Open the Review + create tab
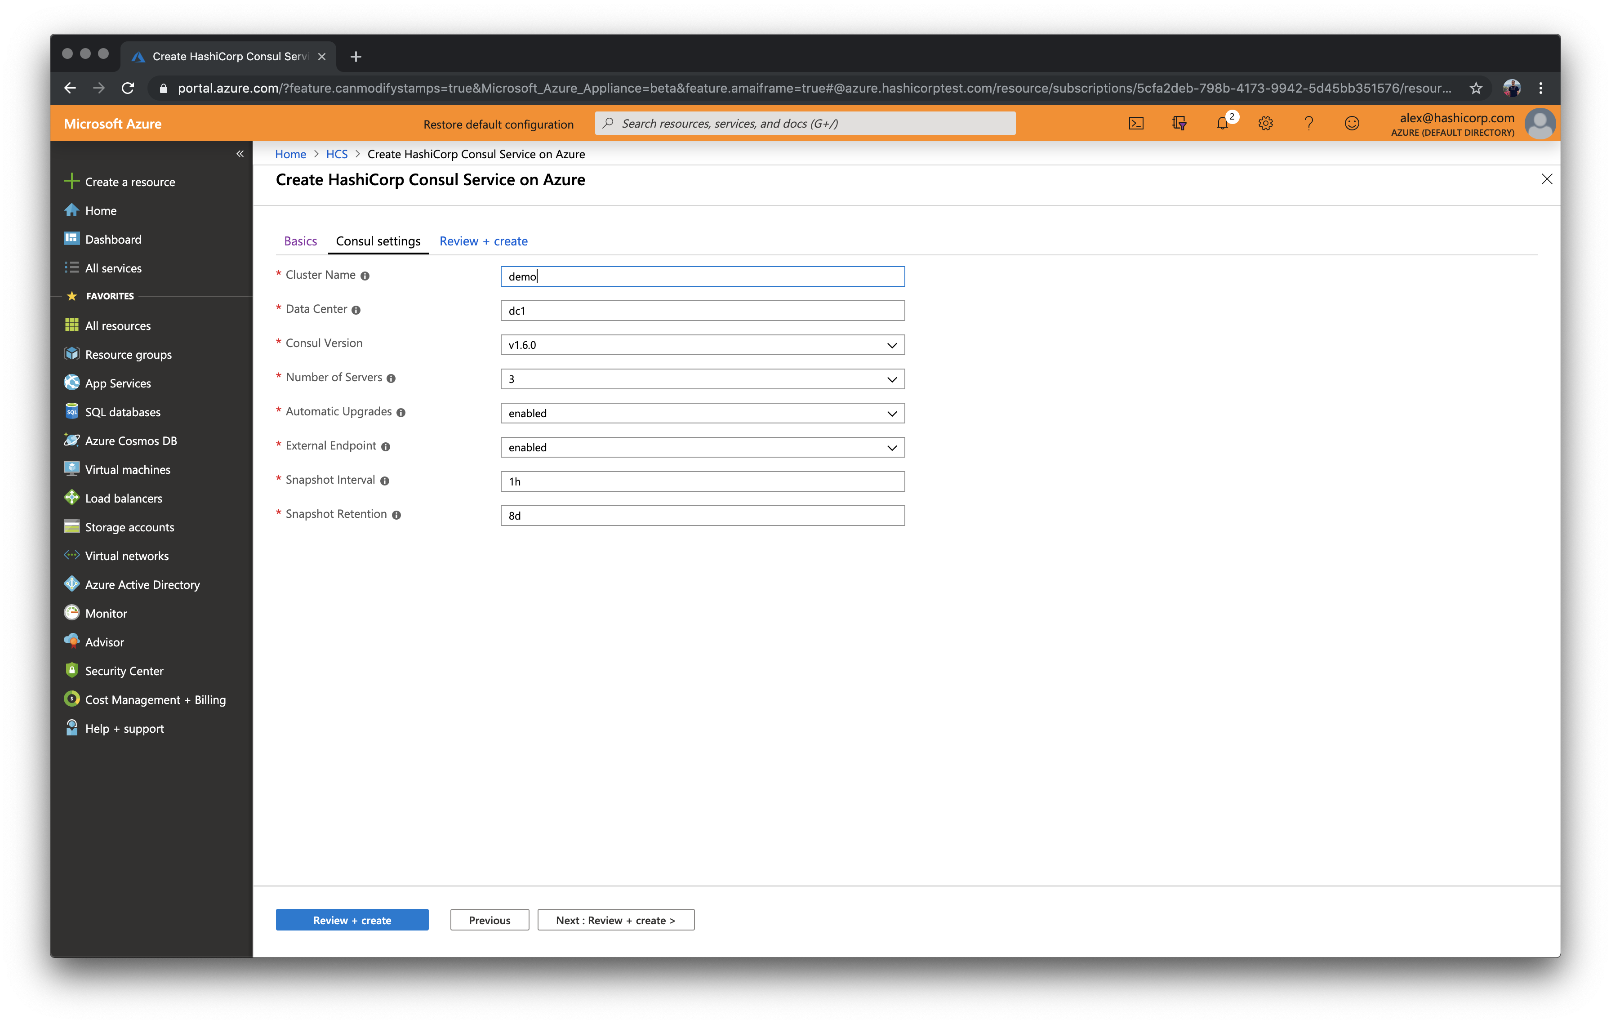This screenshot has height=1024, width=1611. pyautogui.click(x=483, y=241)
